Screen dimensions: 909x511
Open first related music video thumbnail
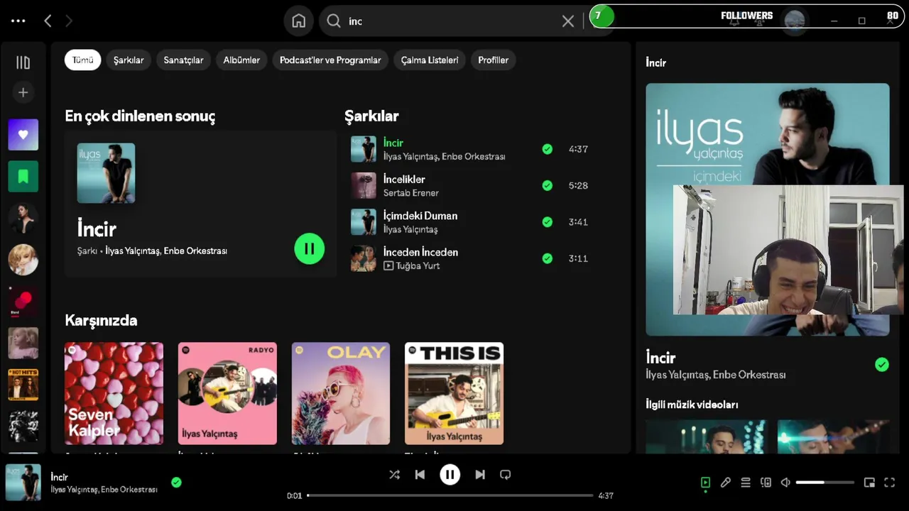click(707, 436)
